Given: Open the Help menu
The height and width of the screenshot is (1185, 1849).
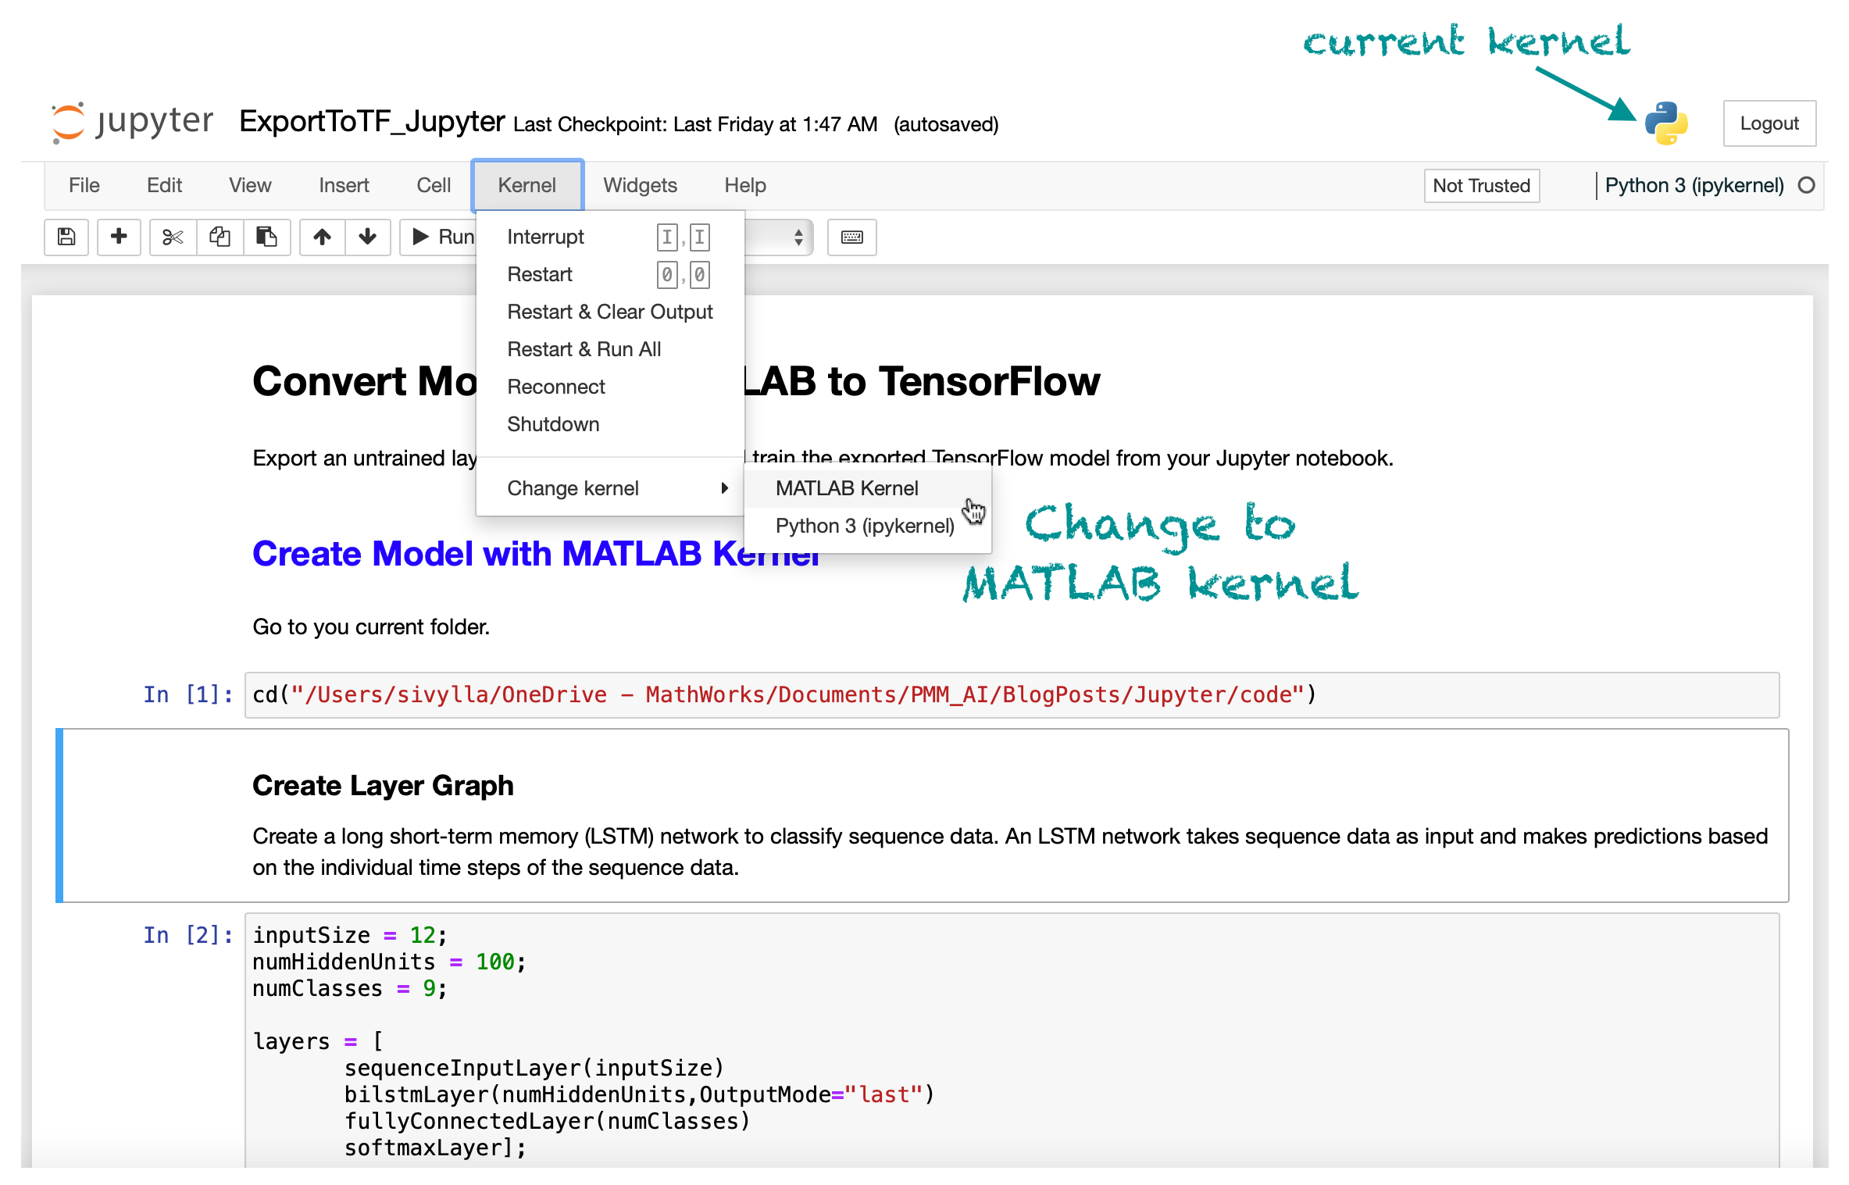Looking at the screenshot, I should [744, 185].
